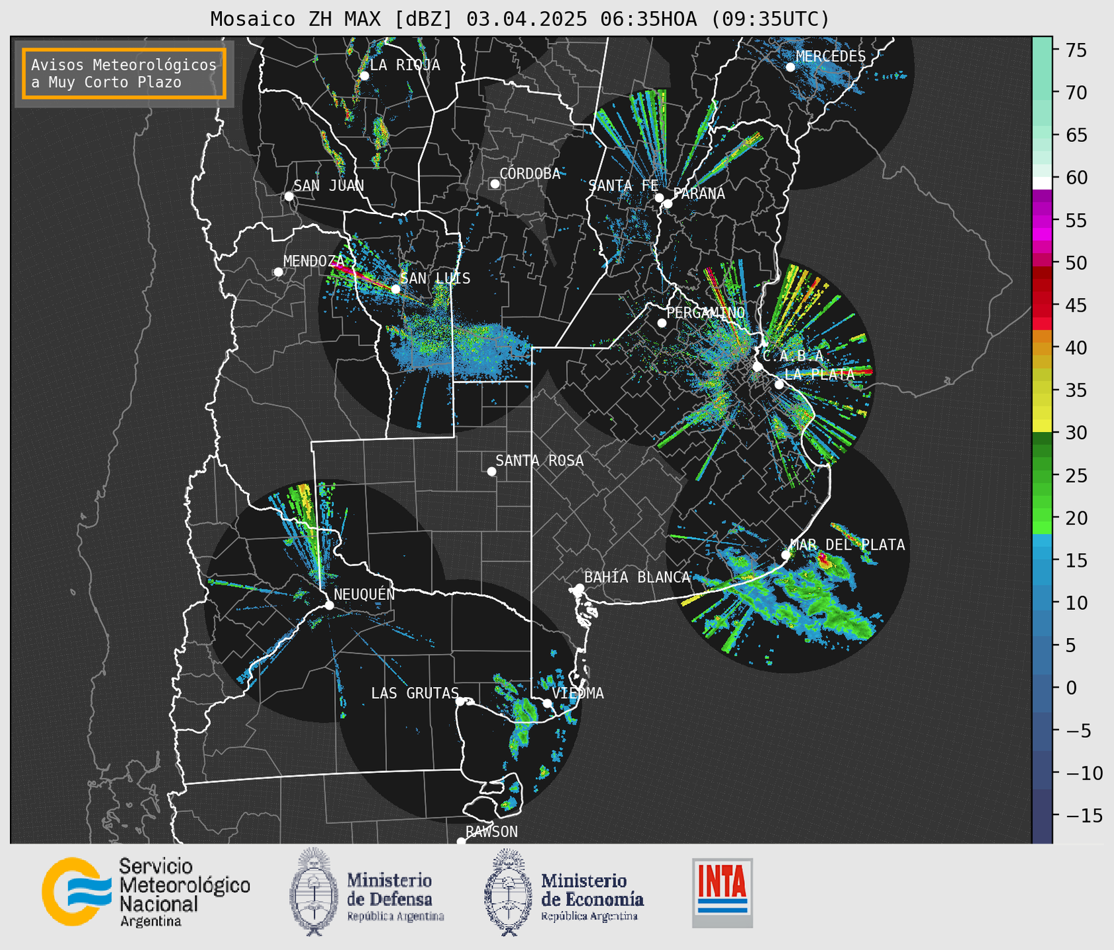Click the Paraná city label
This screenshot has width=1114, height=950.
(699, 194)
